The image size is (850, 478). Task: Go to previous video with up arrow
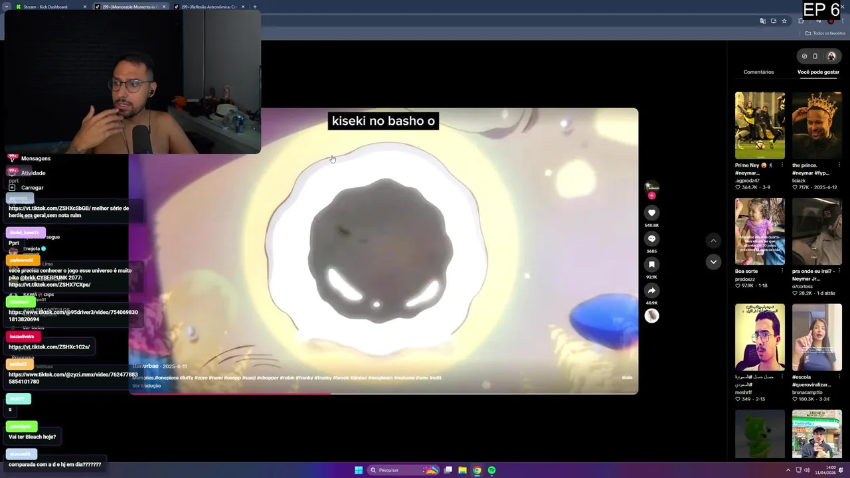(x=713, y=241)
